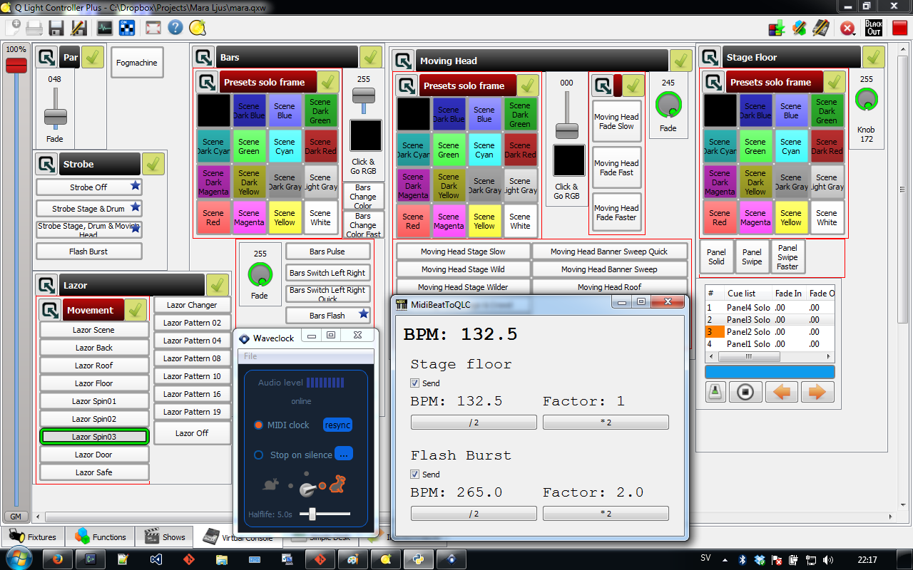Click the dump DMX values to scene icon

click(x=777, y=28)
